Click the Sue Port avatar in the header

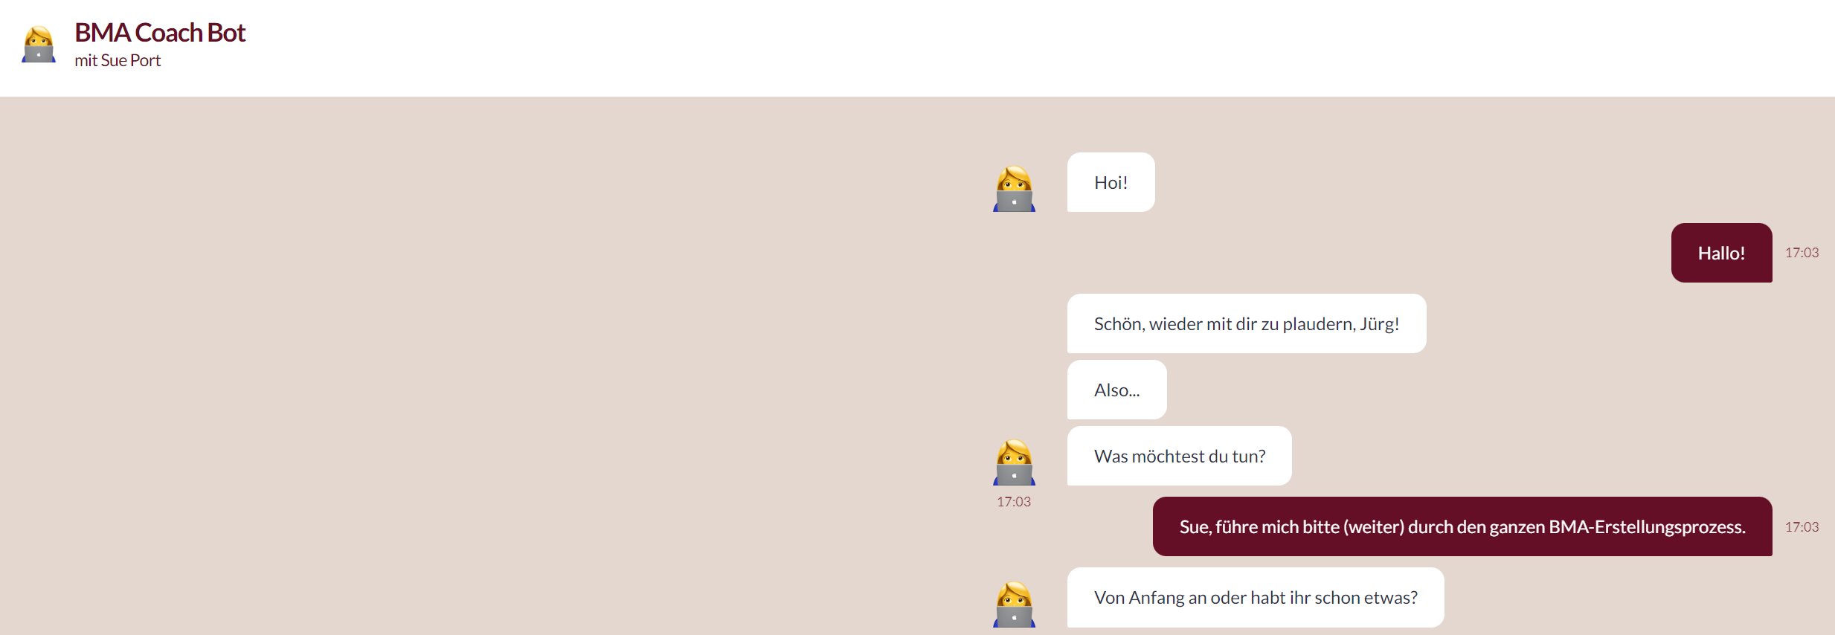[x=39, y=45]
